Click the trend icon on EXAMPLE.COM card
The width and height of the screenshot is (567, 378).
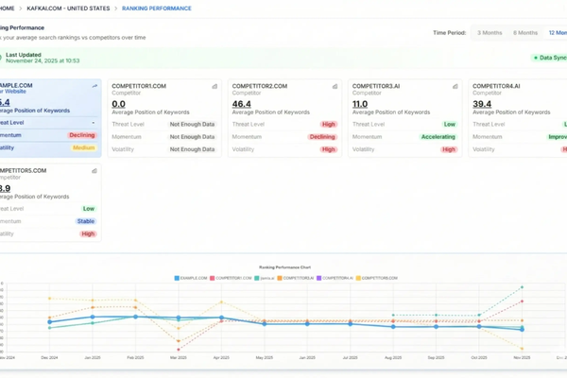94,86
